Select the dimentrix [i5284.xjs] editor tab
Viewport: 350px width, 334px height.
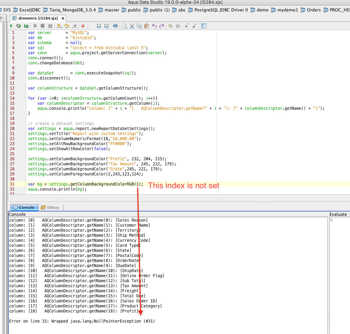pyautogui.click(x=38, y=18)
